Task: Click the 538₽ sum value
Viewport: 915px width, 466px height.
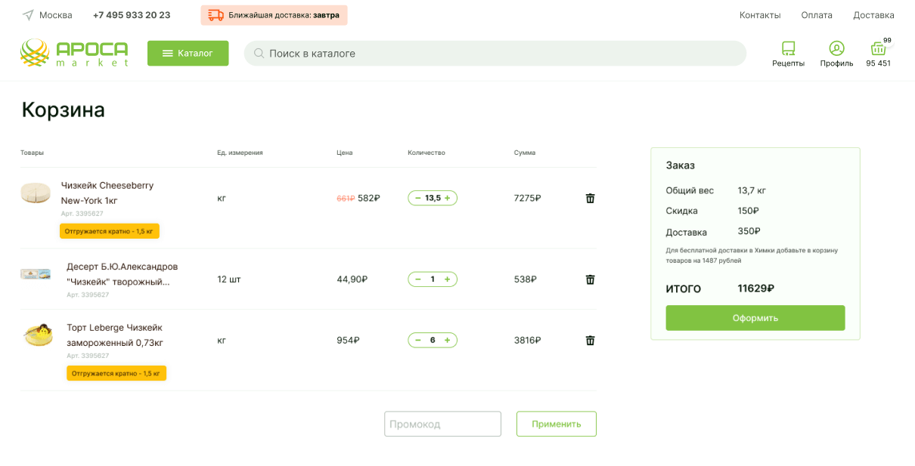Action: click(525, 279)
